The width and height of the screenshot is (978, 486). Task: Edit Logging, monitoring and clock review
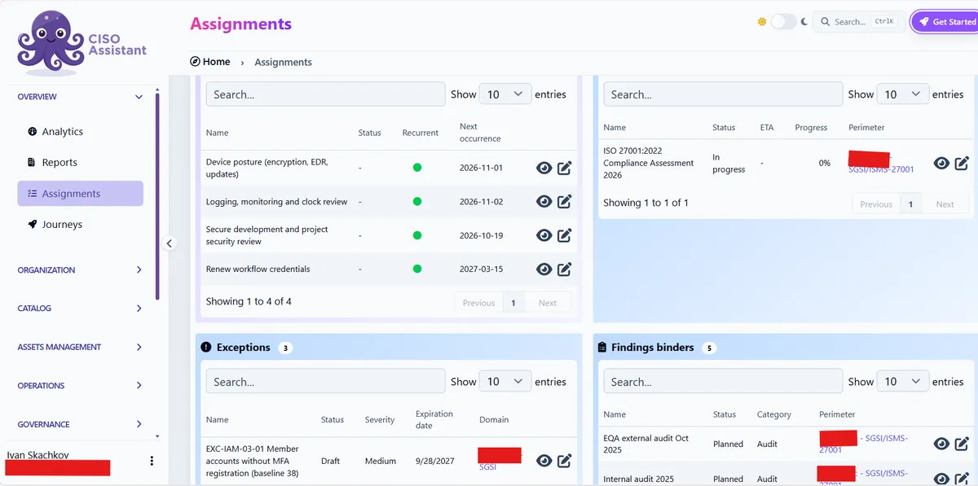point(564,201)
